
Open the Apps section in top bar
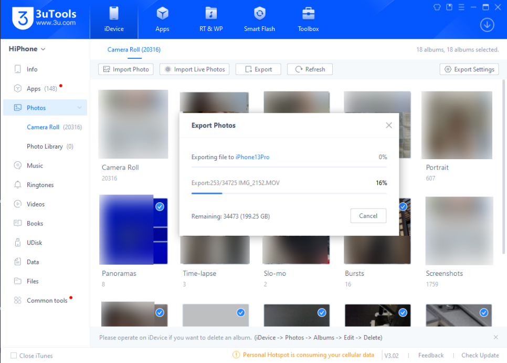pos(162,20)
